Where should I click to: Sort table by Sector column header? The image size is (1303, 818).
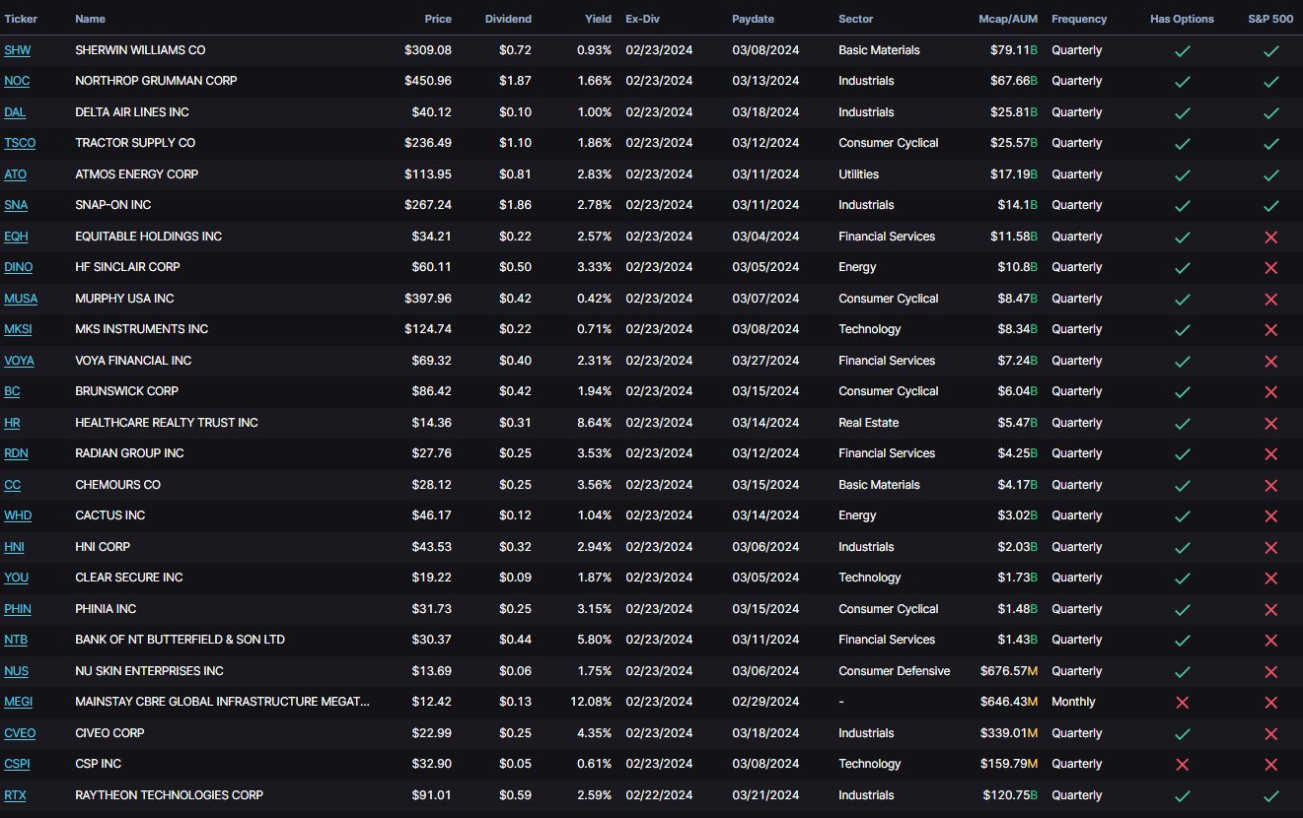[855, 19]
